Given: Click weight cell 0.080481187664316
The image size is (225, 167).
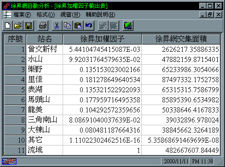Looking at the screenshot, I should [102, 130].
